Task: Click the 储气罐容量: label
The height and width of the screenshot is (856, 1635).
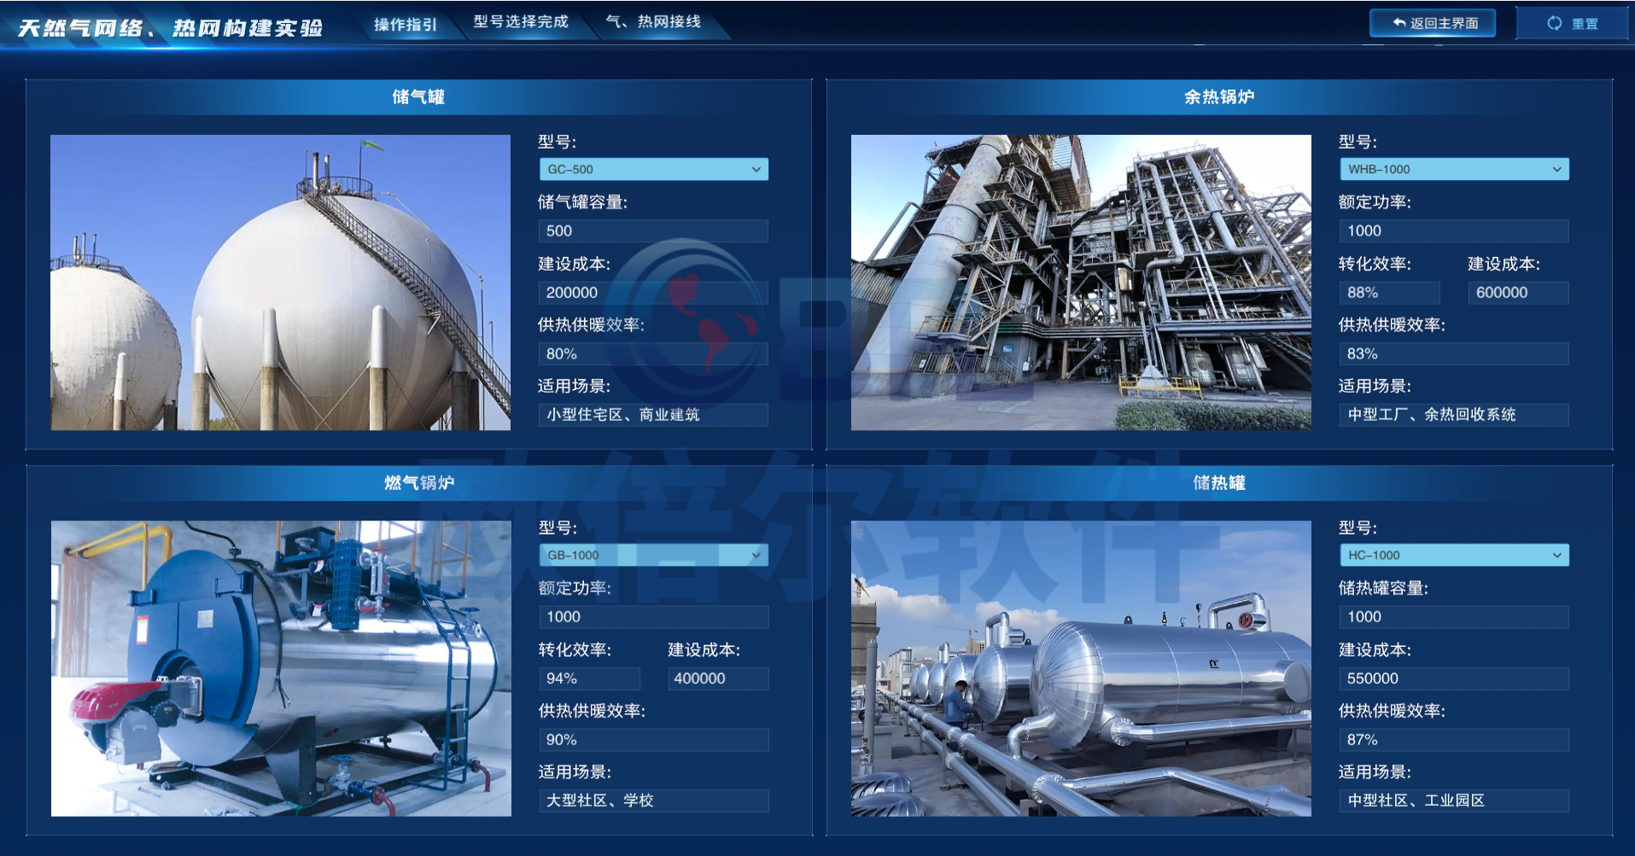Action: point(582,202)
